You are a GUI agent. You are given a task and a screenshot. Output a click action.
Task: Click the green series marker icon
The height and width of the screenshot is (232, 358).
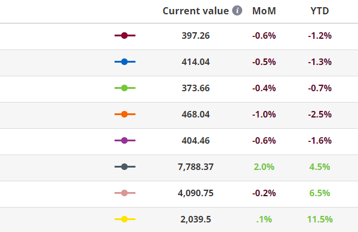[125, 88]
